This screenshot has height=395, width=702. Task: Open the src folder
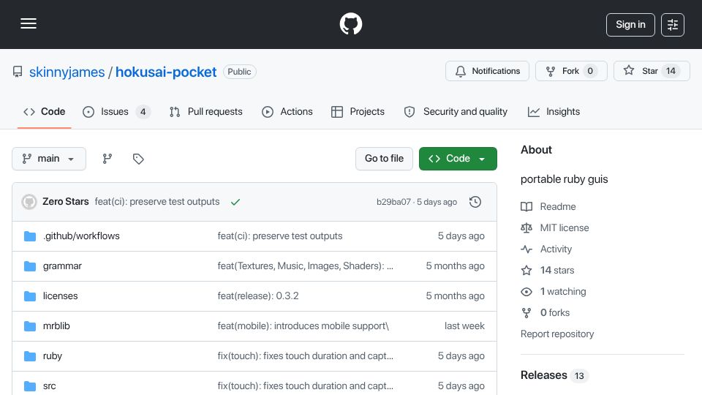tap(49, 386)
